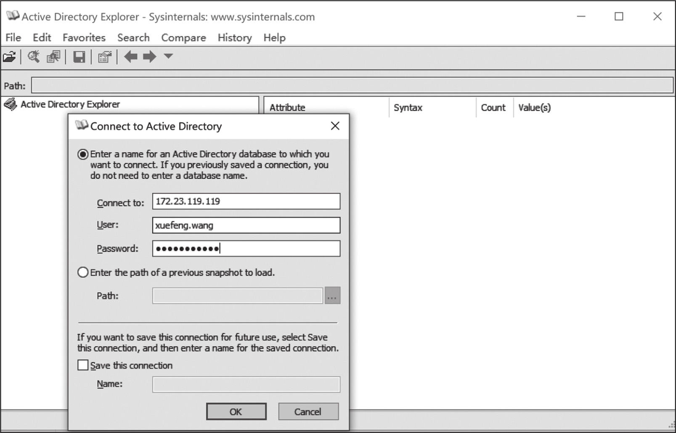Open the Favorites menu
The image size is (676, 433).
(x=84, y=37)
